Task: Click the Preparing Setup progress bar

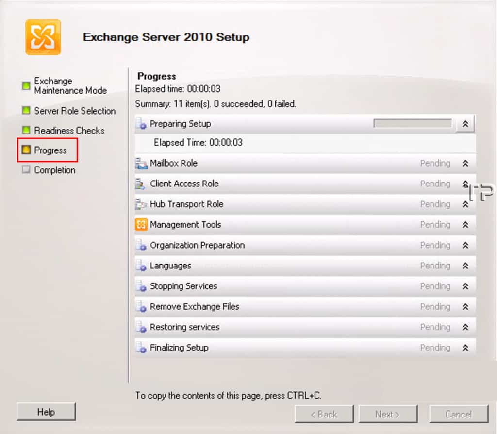Action: click(413, 124)
